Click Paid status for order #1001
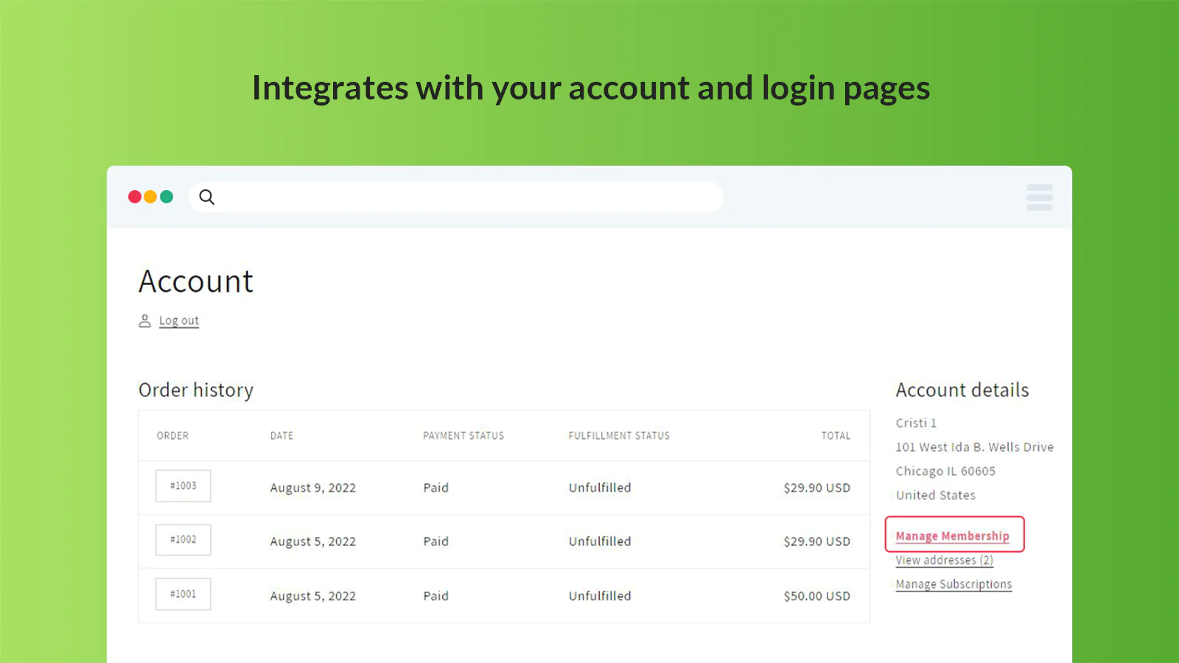The image size is (1179, 663). [435, 596]
